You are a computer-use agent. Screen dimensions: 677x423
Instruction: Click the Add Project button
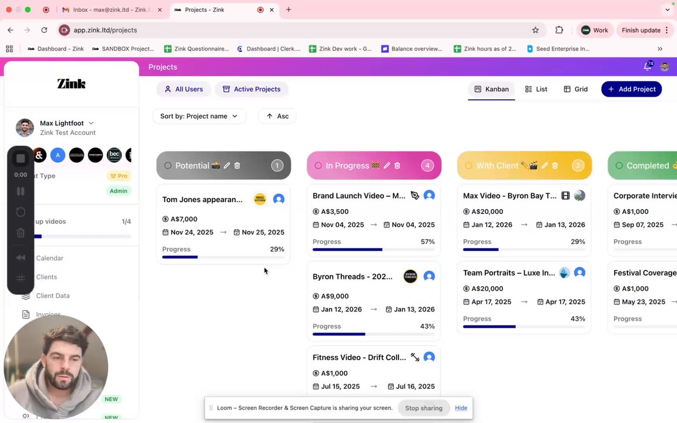coord(631,89)
